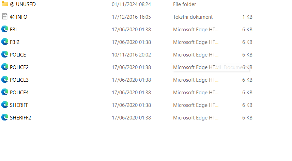The width and height of the screenshot is (292, 161).
Task: Click the Edge icon beside SHERIFF
Action: click(5, 105)
